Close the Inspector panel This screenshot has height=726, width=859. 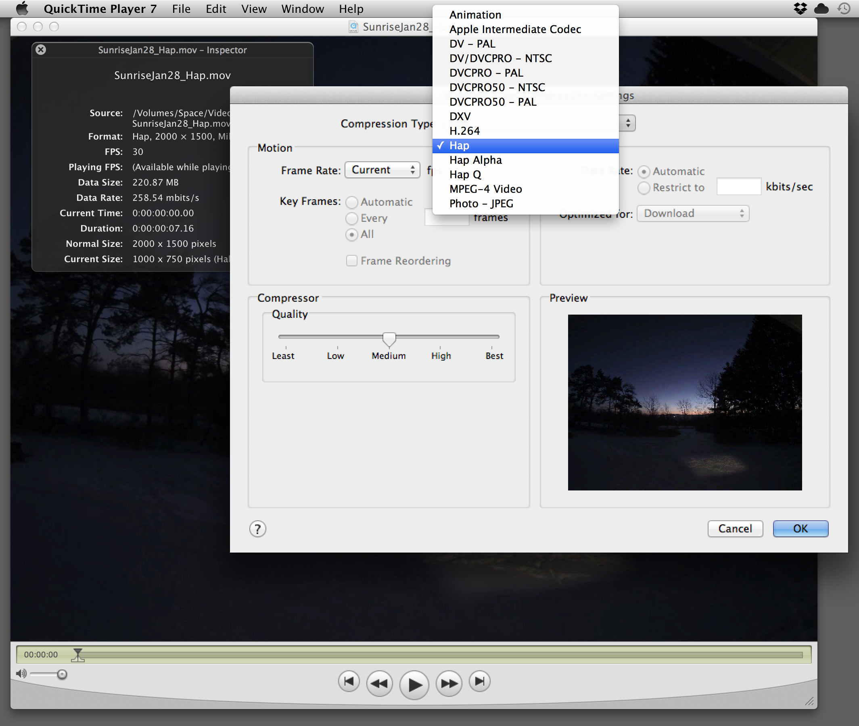pos(41,50)
